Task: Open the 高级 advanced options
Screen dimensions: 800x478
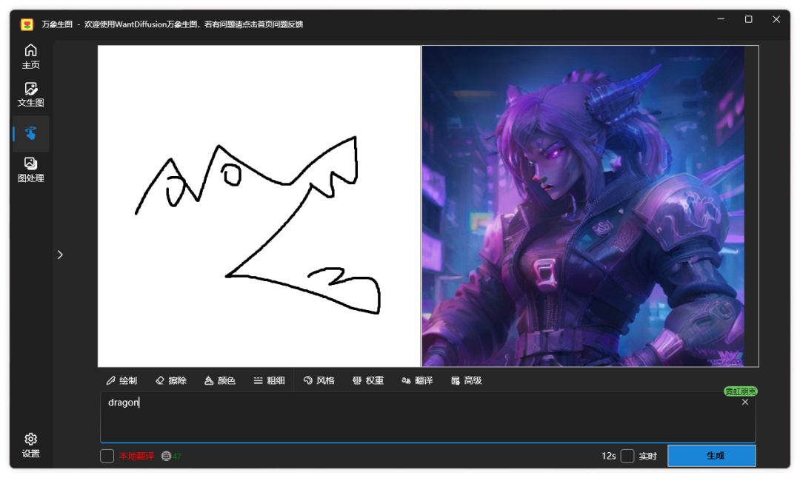Action: (x=467, y=380)
